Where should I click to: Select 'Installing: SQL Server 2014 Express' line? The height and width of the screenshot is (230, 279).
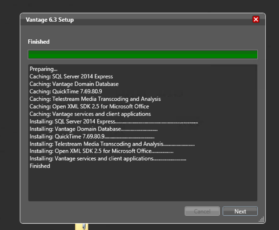pos(114,121)
